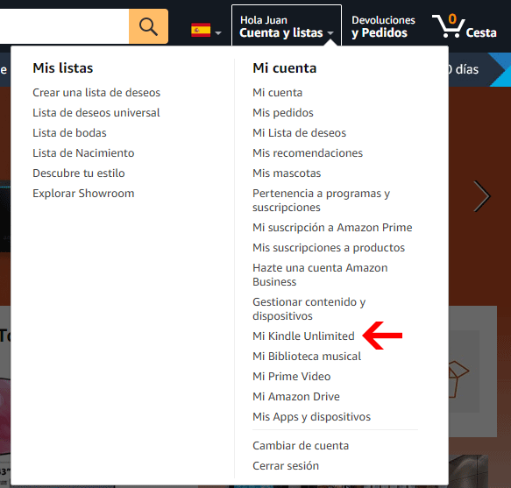
Task: Open Lista de bodas
Action: (69, 133)
